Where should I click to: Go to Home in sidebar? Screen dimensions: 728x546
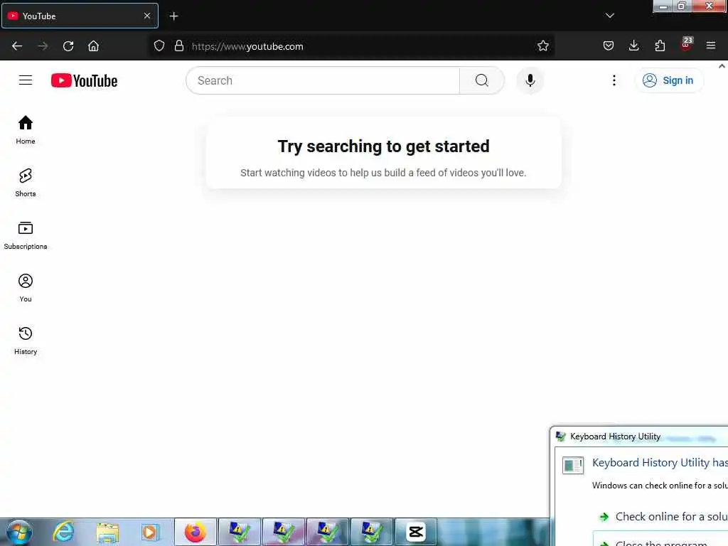click(x=26, y=130)
